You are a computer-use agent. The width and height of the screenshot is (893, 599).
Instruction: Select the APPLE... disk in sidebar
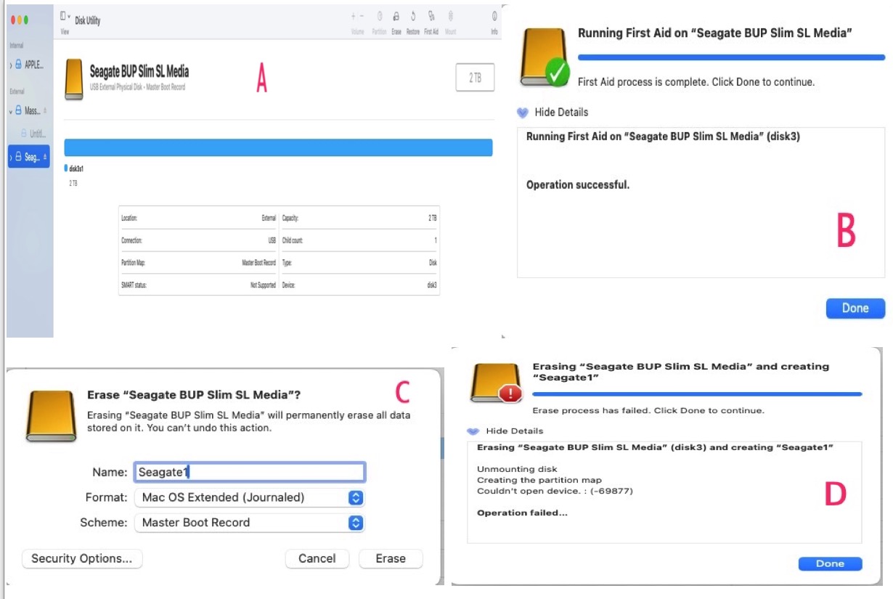(x=29, y=65)
